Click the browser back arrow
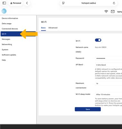The width and height of the screenshot is (122, 129). point(27,3)
